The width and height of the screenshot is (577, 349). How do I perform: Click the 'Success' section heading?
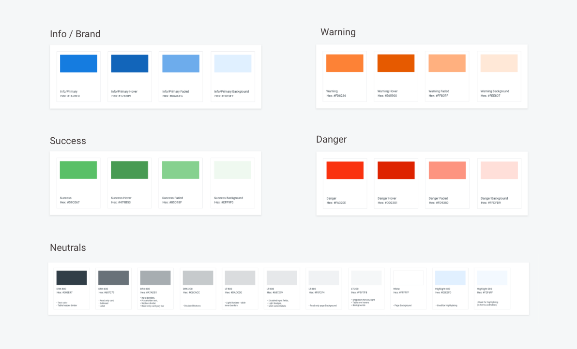tap(68, 141)
